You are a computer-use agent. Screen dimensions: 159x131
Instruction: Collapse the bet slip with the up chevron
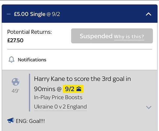[149, 14]
